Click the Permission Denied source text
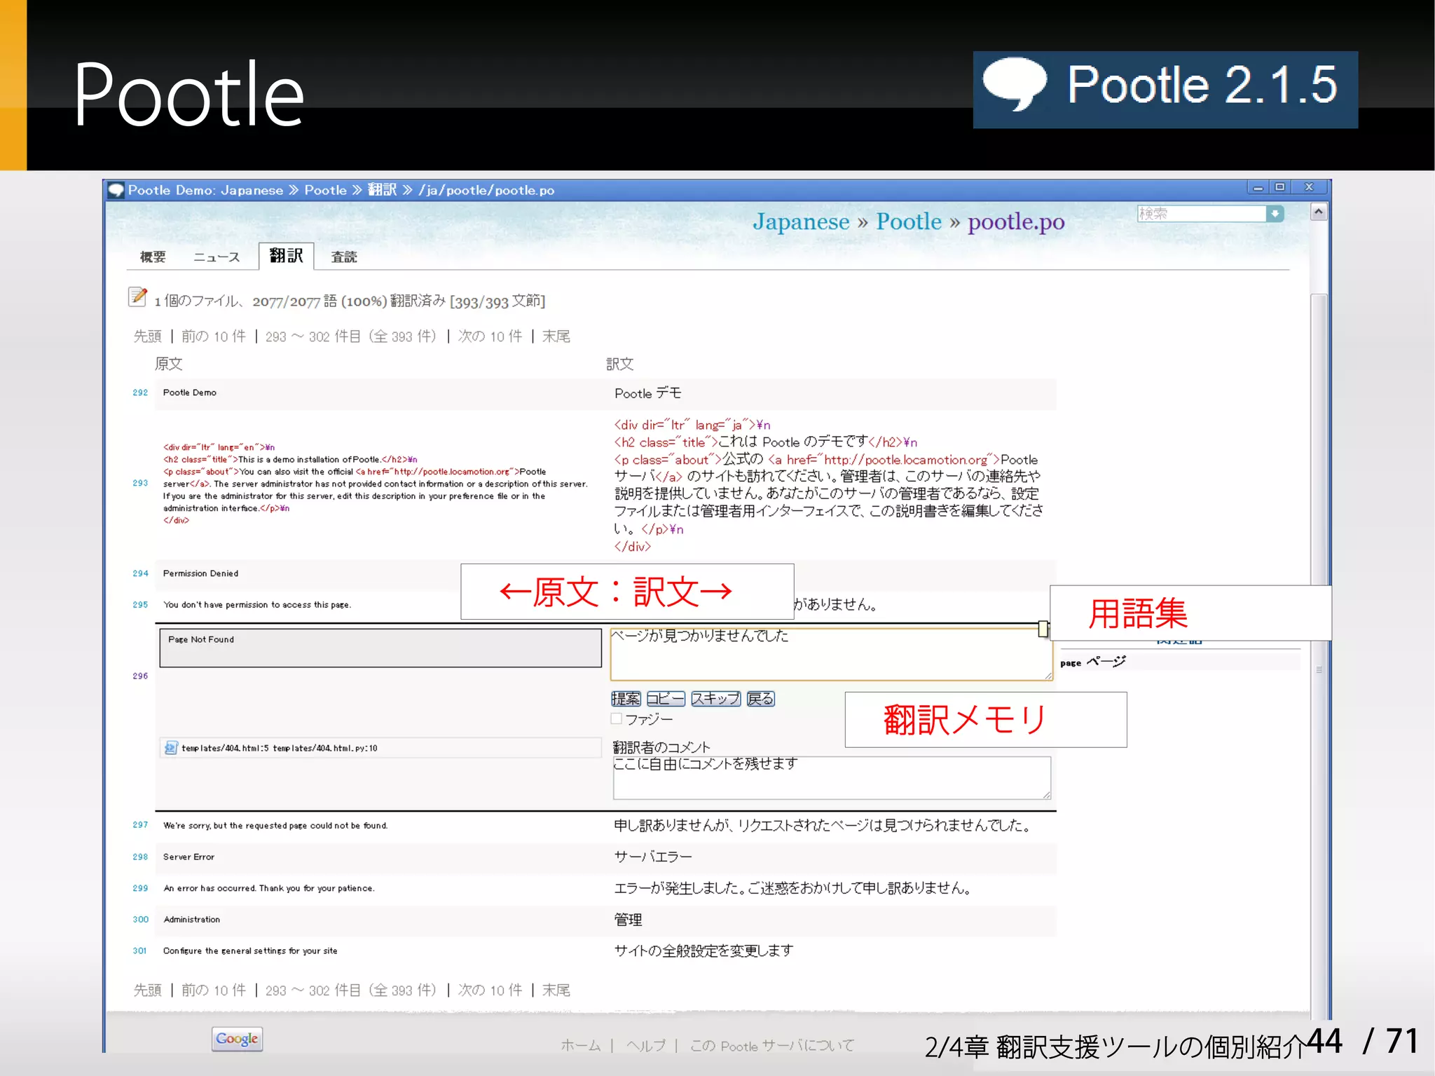The image size is (1435, 1076). (x=200, y=573)
